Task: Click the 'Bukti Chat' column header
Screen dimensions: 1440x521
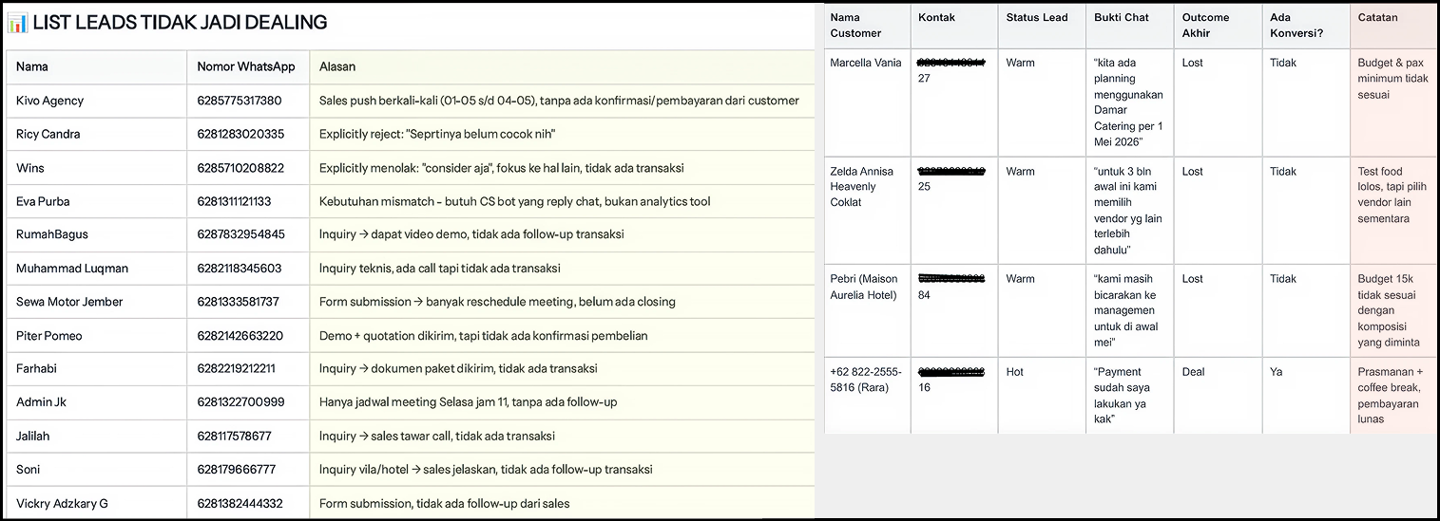Action: pos(1130,26)
